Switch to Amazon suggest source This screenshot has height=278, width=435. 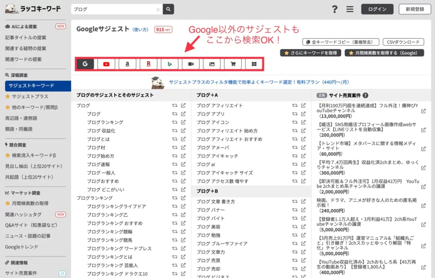click(127, 64)
